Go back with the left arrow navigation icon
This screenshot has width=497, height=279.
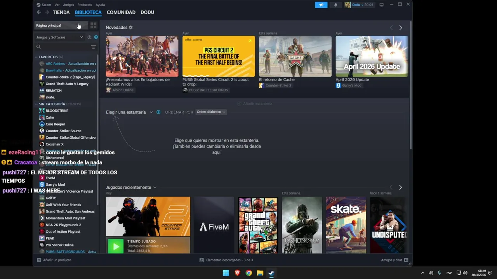(38, 12)
